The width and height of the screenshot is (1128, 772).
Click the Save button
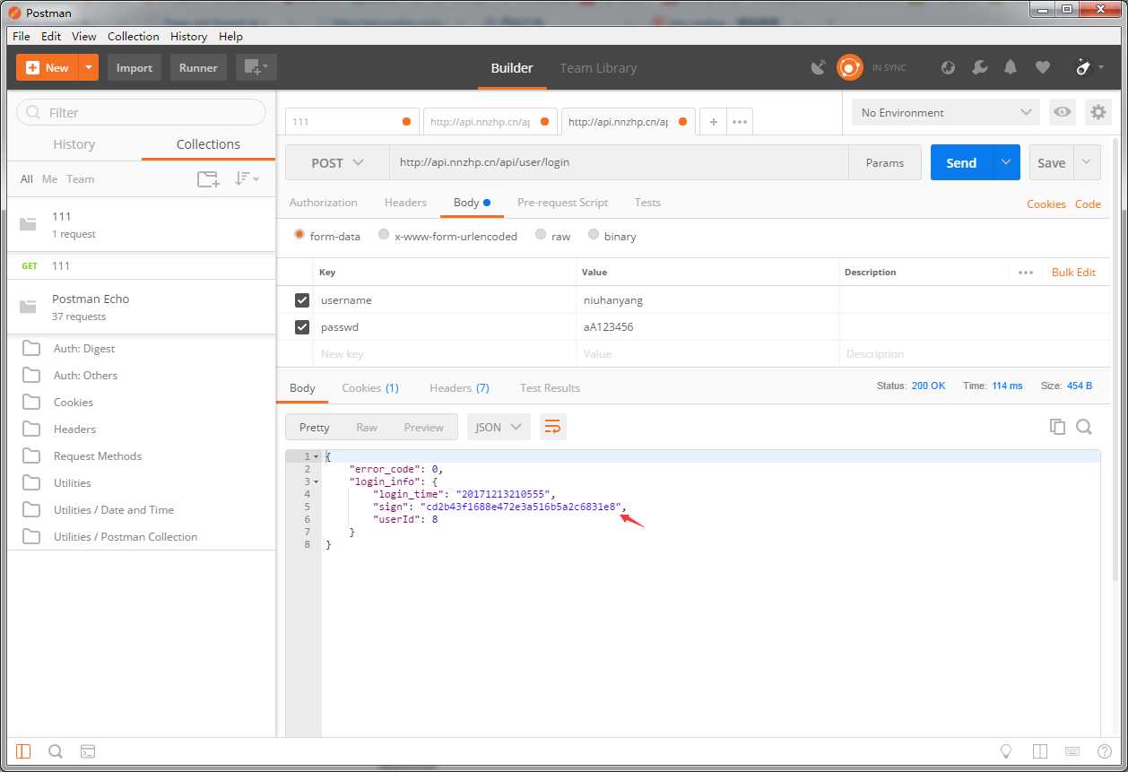[x=1051, y=162]
